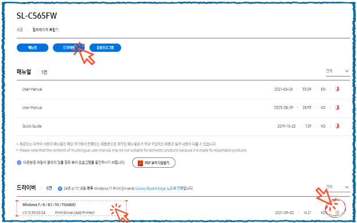Click the Windows 7 / 8 / 8.1 / 10 / 11(64bit) title

click(49, 205)
